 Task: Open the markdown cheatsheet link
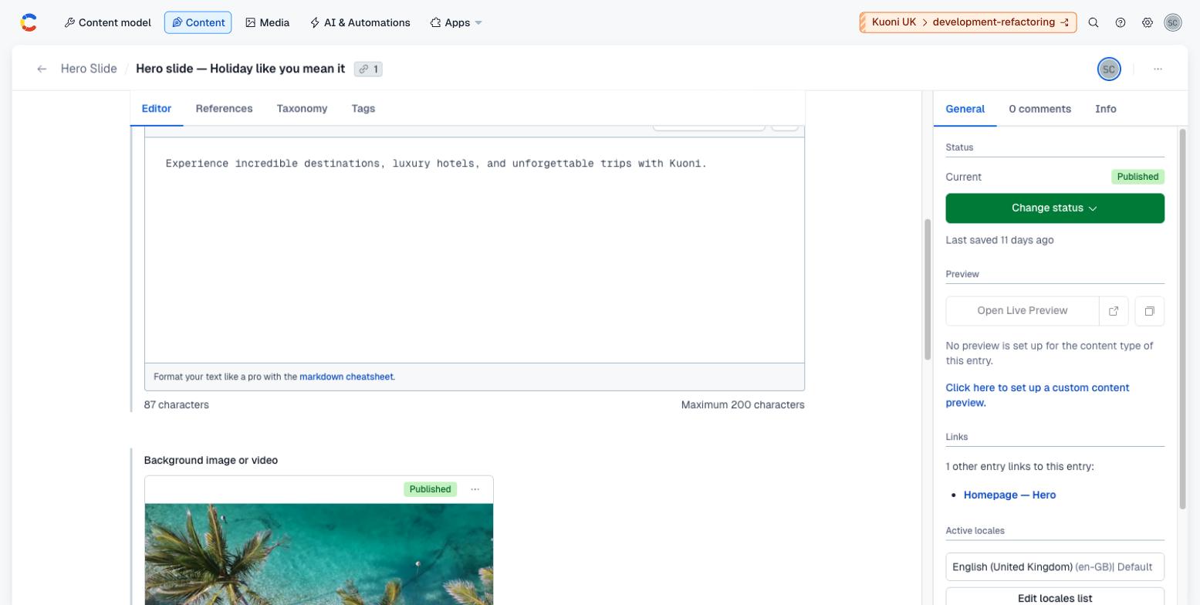(x=346, y=377)
